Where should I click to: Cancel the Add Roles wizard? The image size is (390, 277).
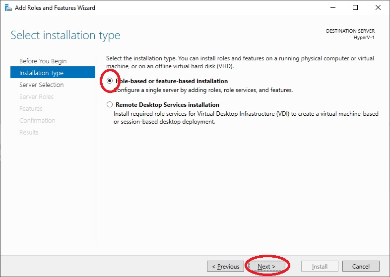coord(361,266)
